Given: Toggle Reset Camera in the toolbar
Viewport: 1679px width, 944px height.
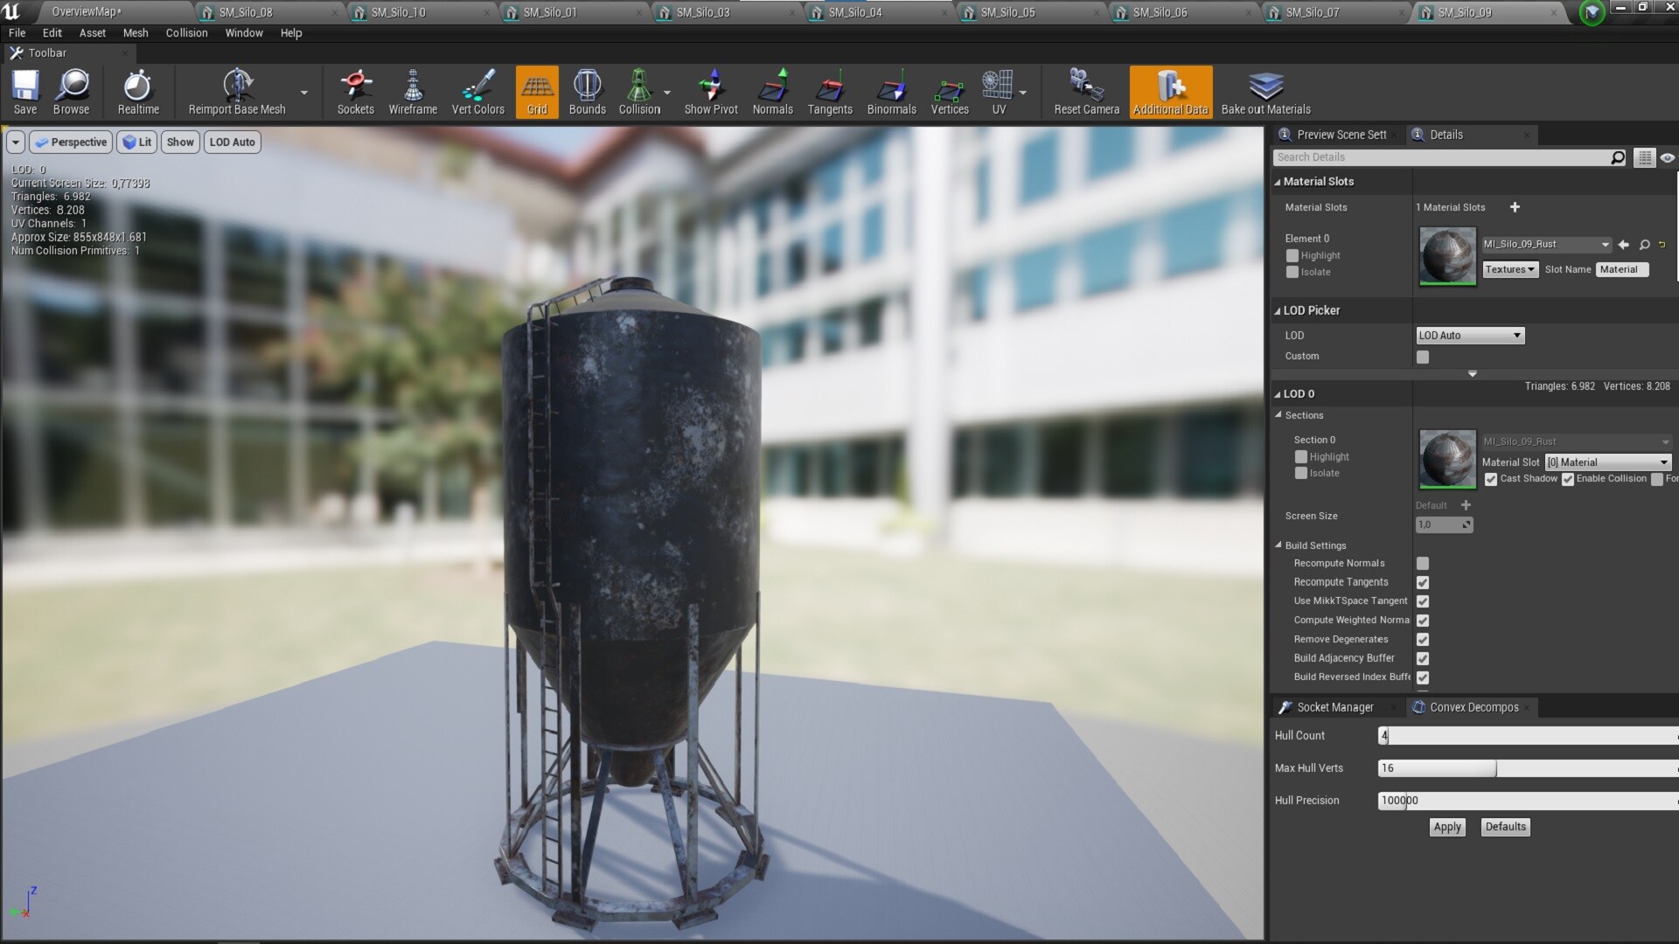Looking at the screenshot, I should tap(1084, 92).
